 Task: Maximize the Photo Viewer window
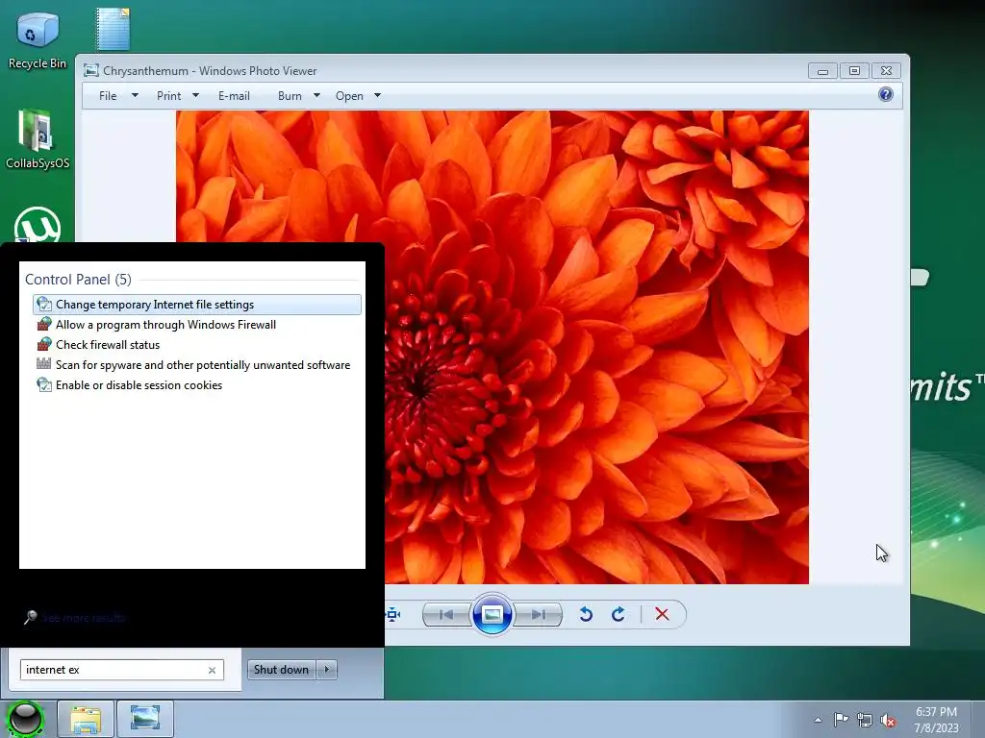coord(854,71)
